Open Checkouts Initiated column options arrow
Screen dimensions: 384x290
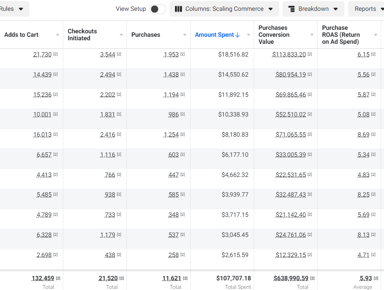tap(121, 35)
